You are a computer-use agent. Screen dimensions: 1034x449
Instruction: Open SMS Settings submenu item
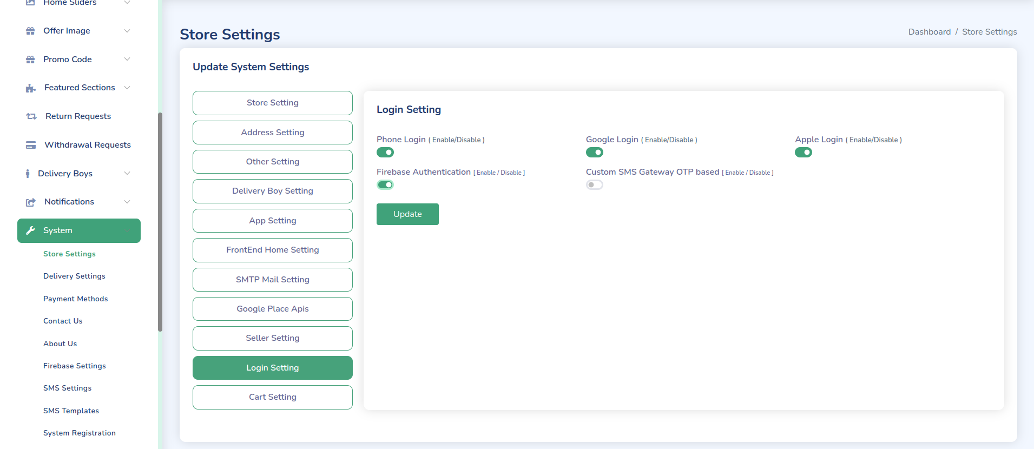click(x=67, y=388)
